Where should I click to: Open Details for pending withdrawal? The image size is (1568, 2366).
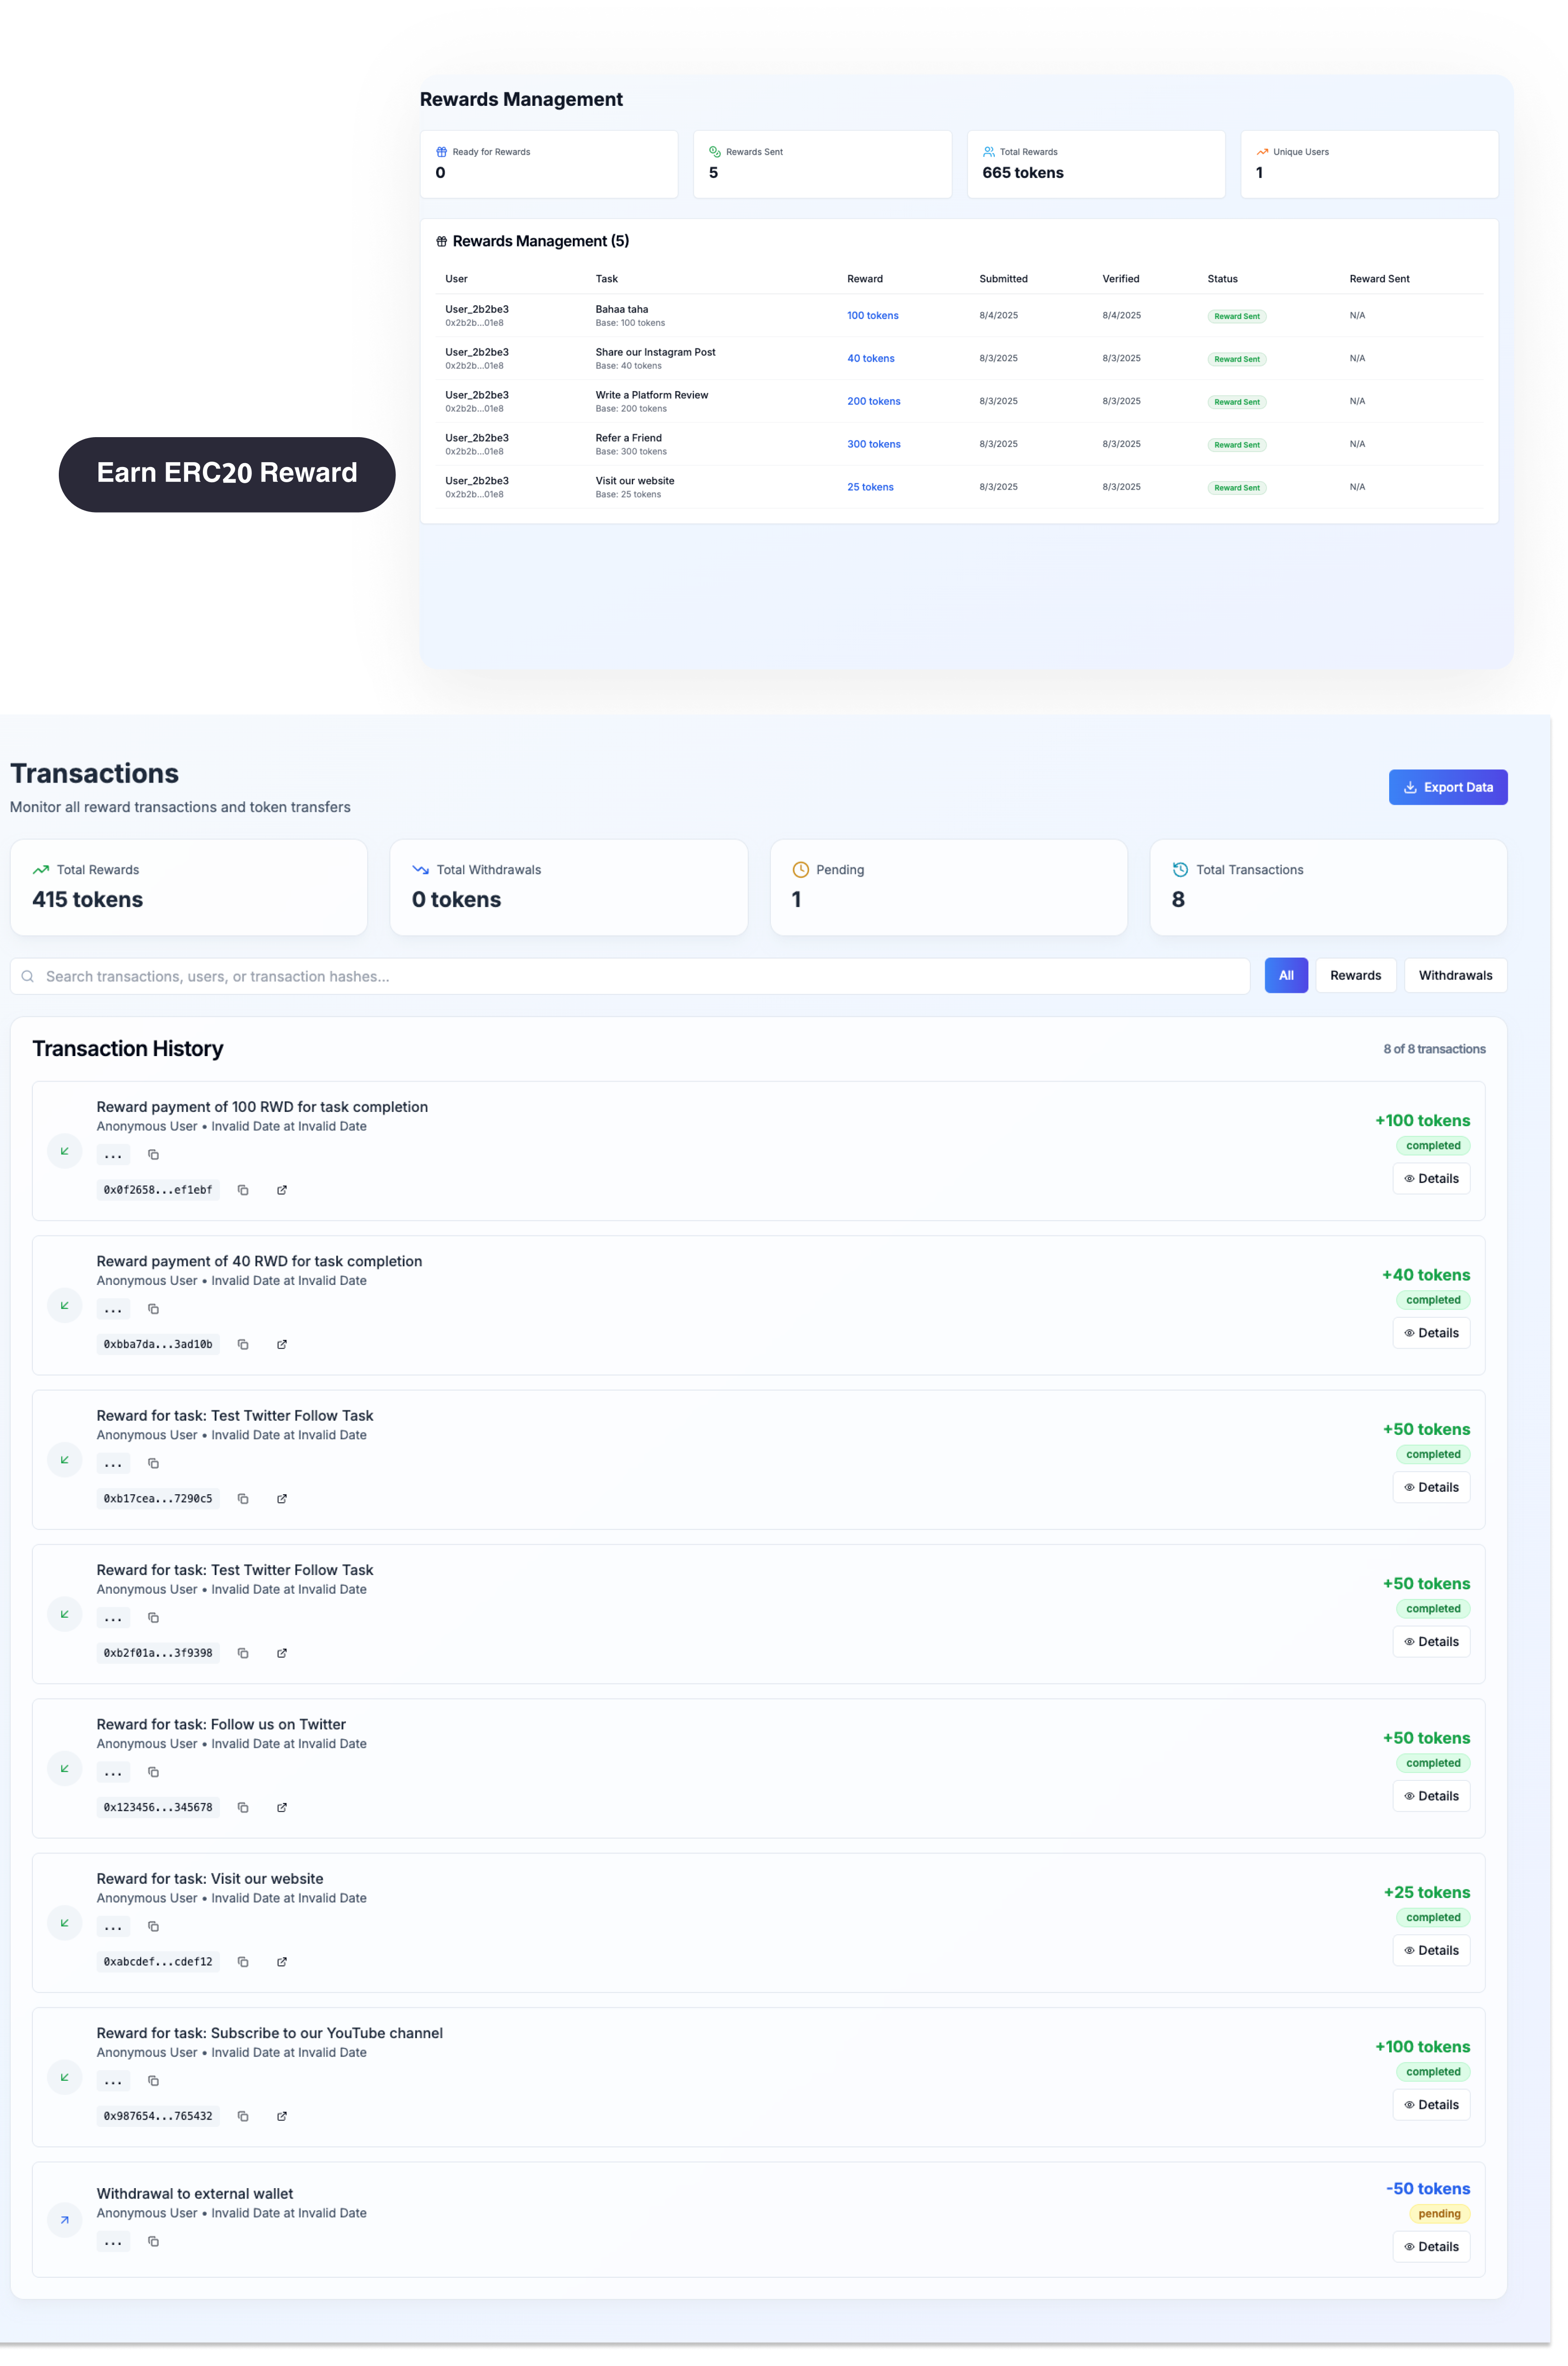(x=1431, y=2246)
